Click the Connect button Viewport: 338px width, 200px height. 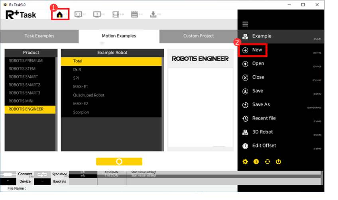(x=25, y=174)
